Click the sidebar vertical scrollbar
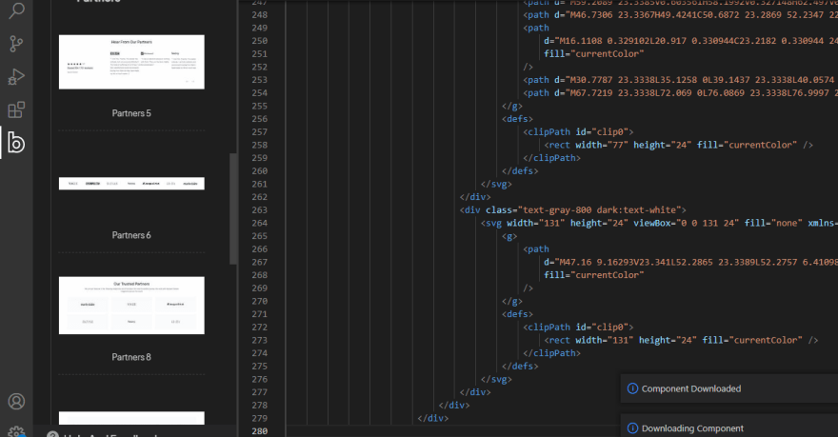Screen dimensions: 838x437 point(233,209)
